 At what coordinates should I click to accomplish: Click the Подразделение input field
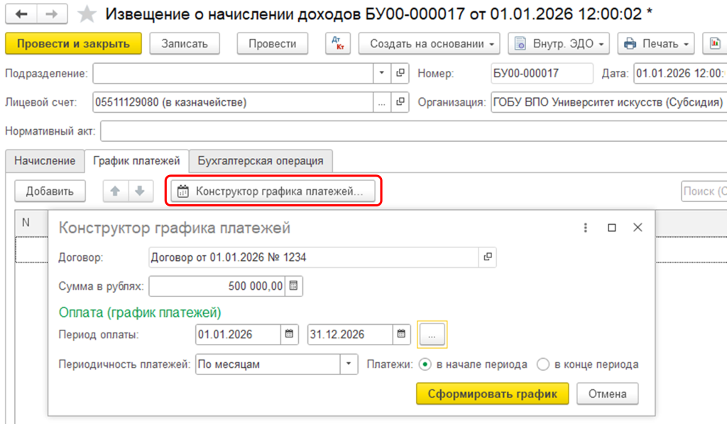(x=233, y=73)
